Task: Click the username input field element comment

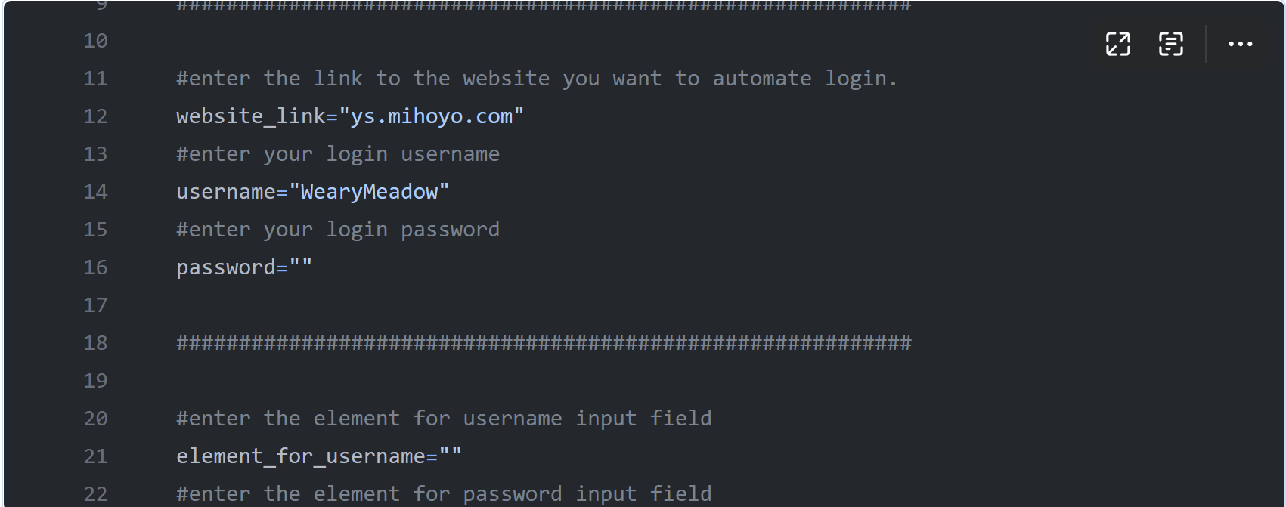Action: (x=444, y=419)
